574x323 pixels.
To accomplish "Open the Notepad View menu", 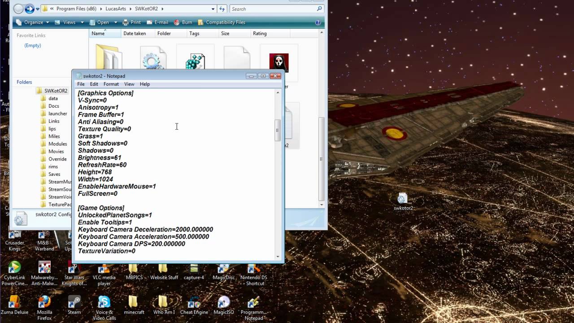I will coord(129,84).
